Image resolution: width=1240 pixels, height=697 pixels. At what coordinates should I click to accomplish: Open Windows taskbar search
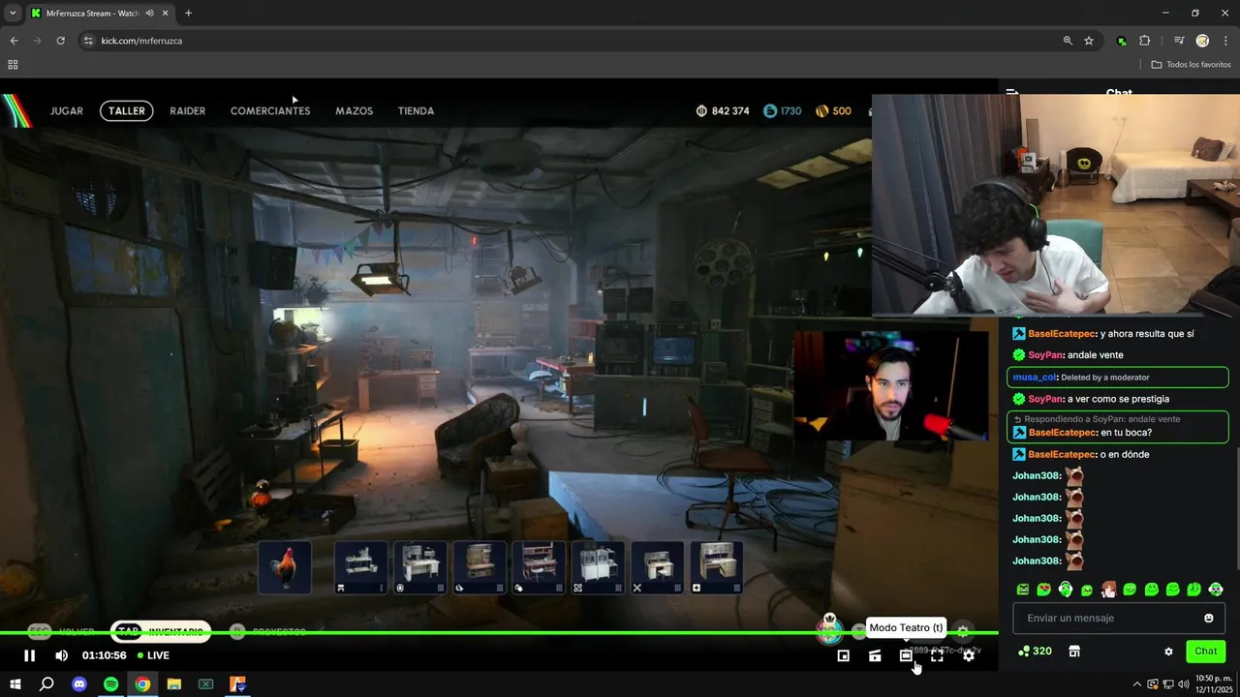click(x=46, y=684)
